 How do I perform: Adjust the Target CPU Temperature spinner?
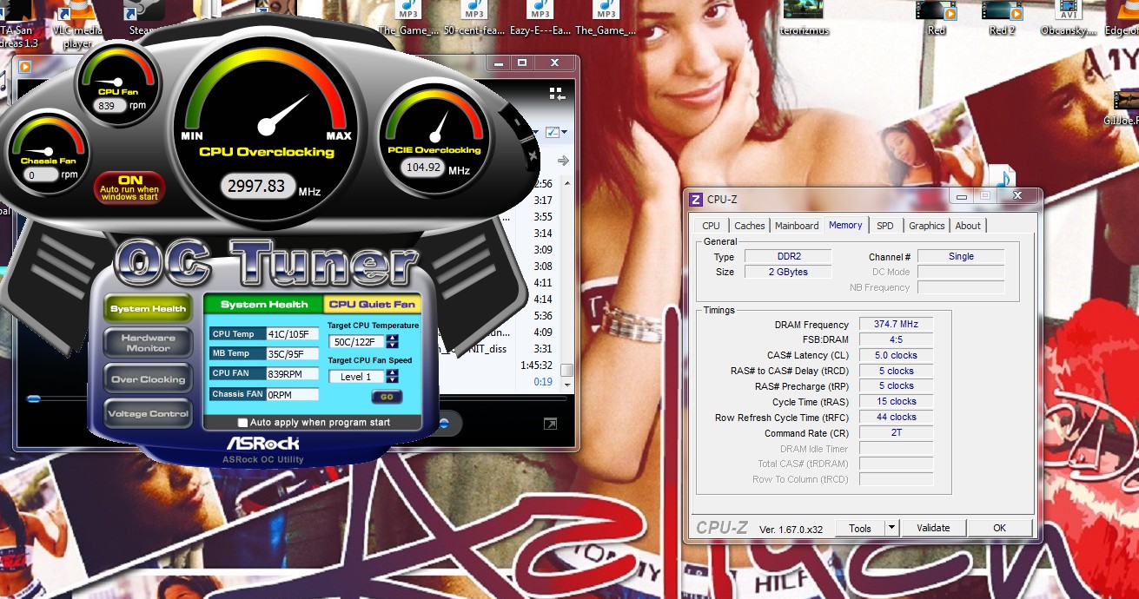pos(393,341)
